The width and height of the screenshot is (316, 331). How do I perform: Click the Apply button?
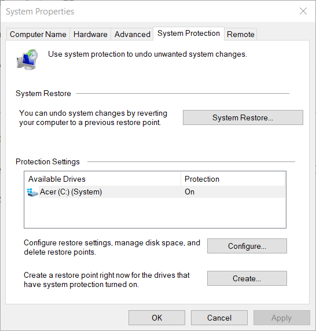[x=282, y=318]
